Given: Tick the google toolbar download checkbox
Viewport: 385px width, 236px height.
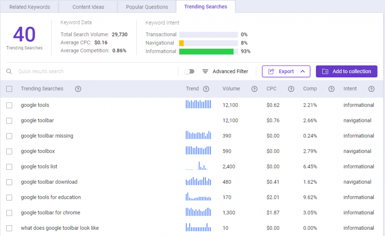Looking at the screenshot, I should 9,182.
